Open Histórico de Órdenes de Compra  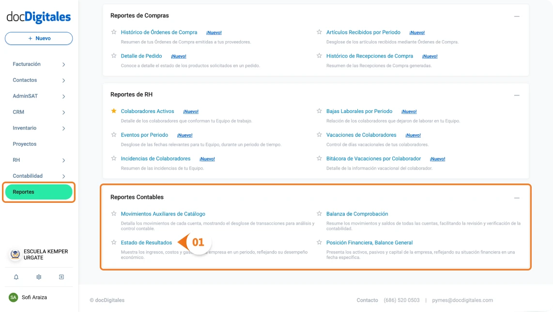(159, 32)
